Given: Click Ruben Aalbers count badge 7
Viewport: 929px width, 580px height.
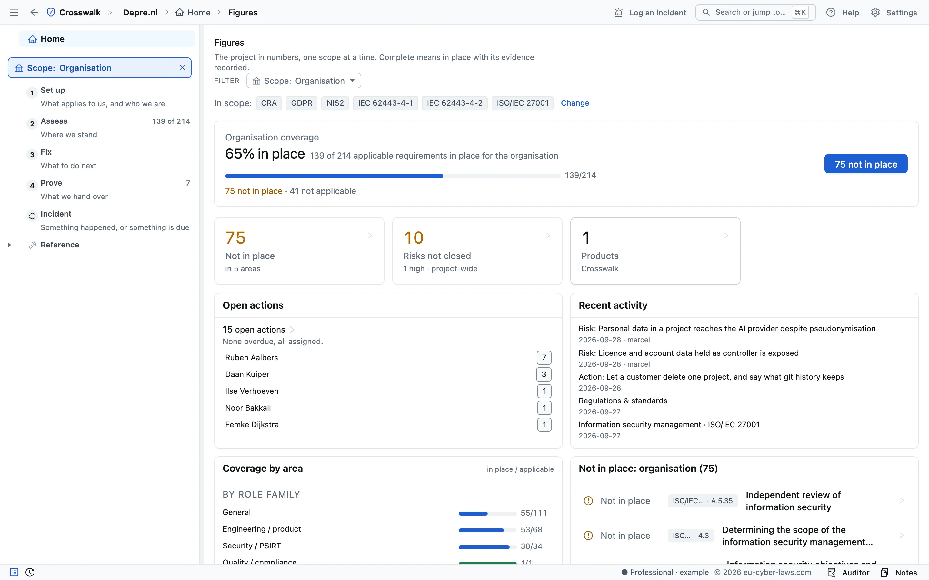Looking at the screenshot, I should [x=544, y=358].
